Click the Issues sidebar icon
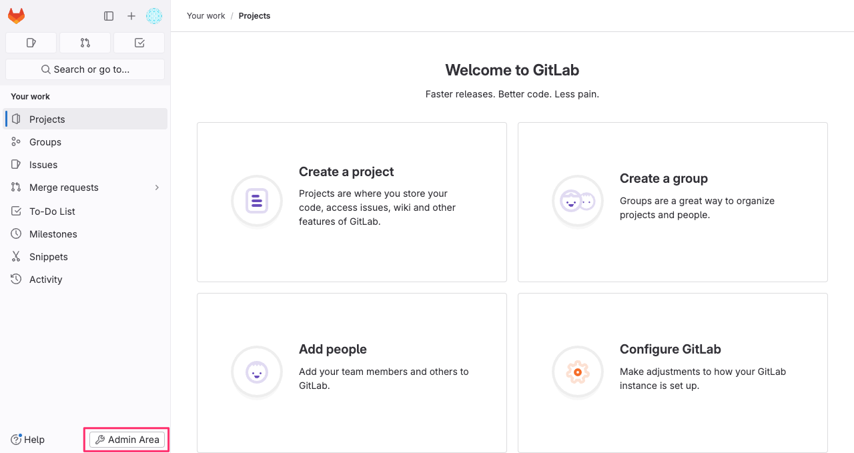Screen dimensions: 854x453 (x=16, y=165)
